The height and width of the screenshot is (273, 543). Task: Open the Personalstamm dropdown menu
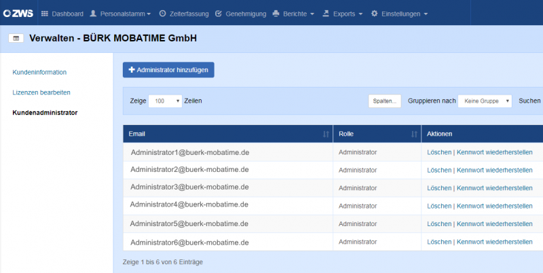(x=120, y=14)
